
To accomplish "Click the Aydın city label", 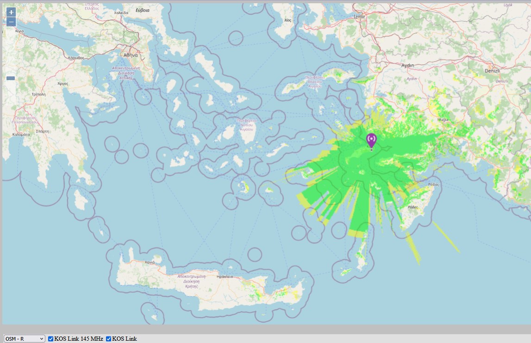I will [408, 65].
